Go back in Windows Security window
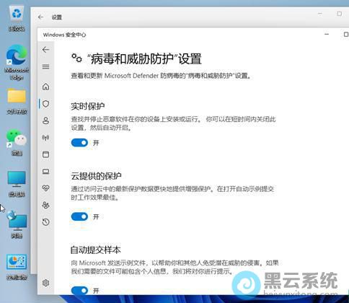The image size is (349, 303). click(45, 50)
